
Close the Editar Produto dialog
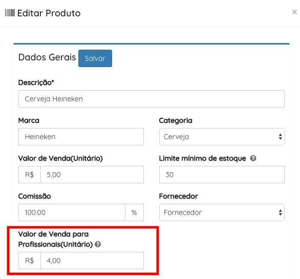[x=294, y=12]
